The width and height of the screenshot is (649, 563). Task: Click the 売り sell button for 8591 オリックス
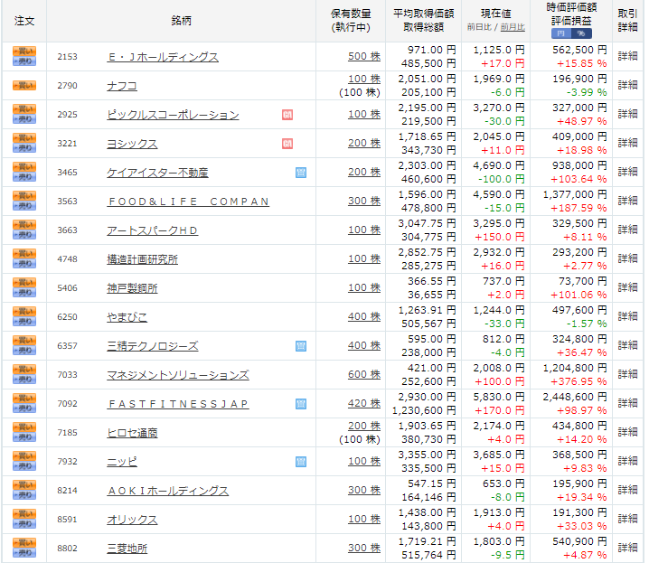pyautogui.click(x=24, y=524)
